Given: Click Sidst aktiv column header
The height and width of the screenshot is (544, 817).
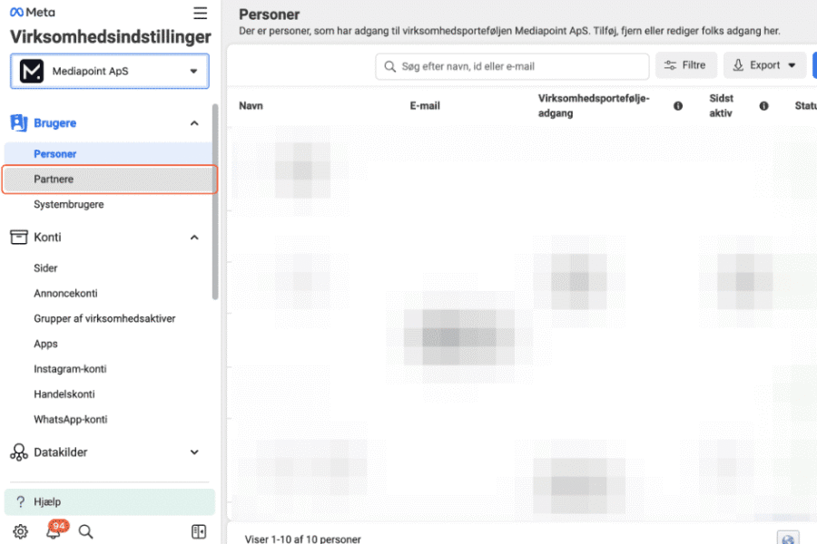Looking at the screenshot, I should point(721,106).
